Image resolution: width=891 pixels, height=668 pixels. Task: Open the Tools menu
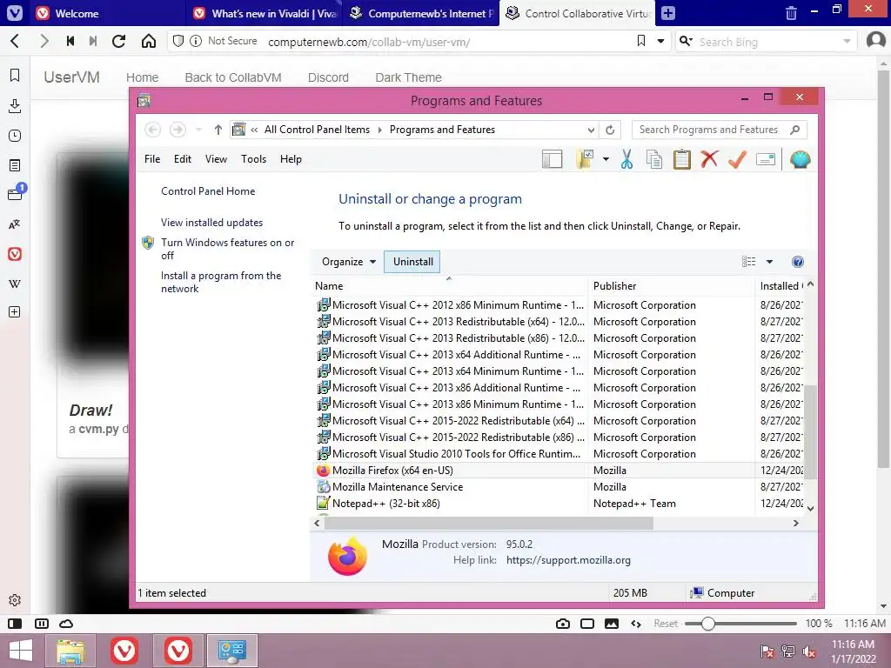(x=253, y=160)
